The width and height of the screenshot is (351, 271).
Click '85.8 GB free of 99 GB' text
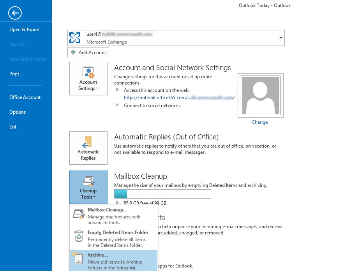(145, 203)
